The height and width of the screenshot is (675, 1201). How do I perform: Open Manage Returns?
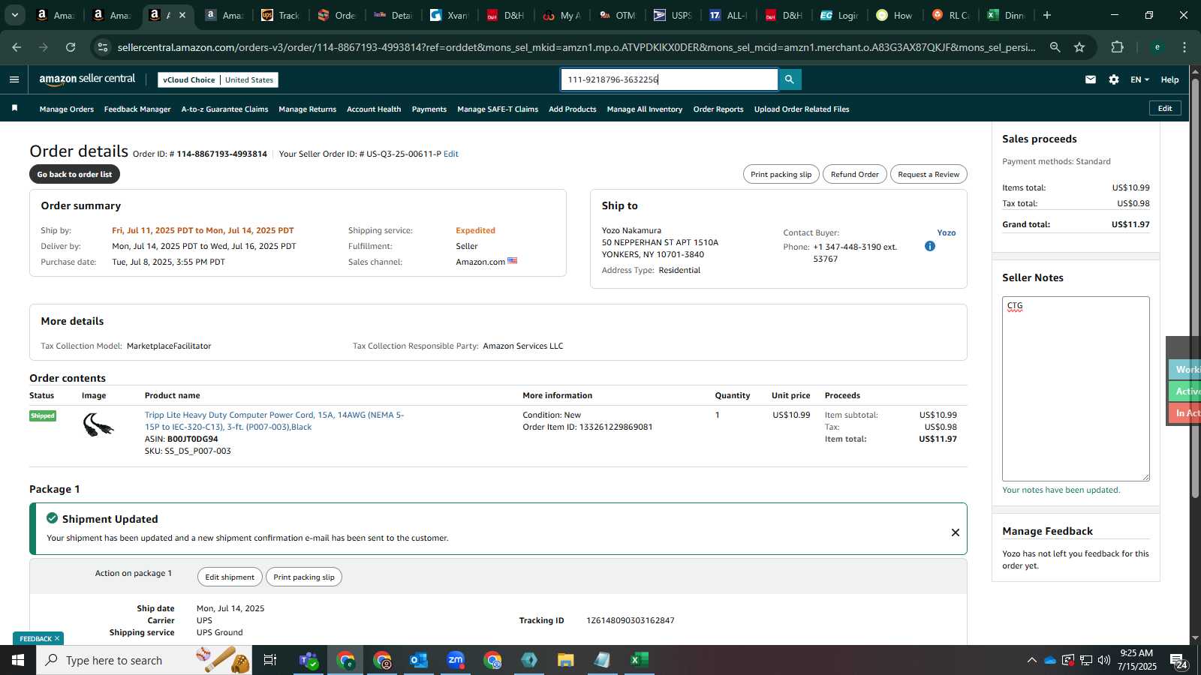pyautogui.click(x=308, y=109)
